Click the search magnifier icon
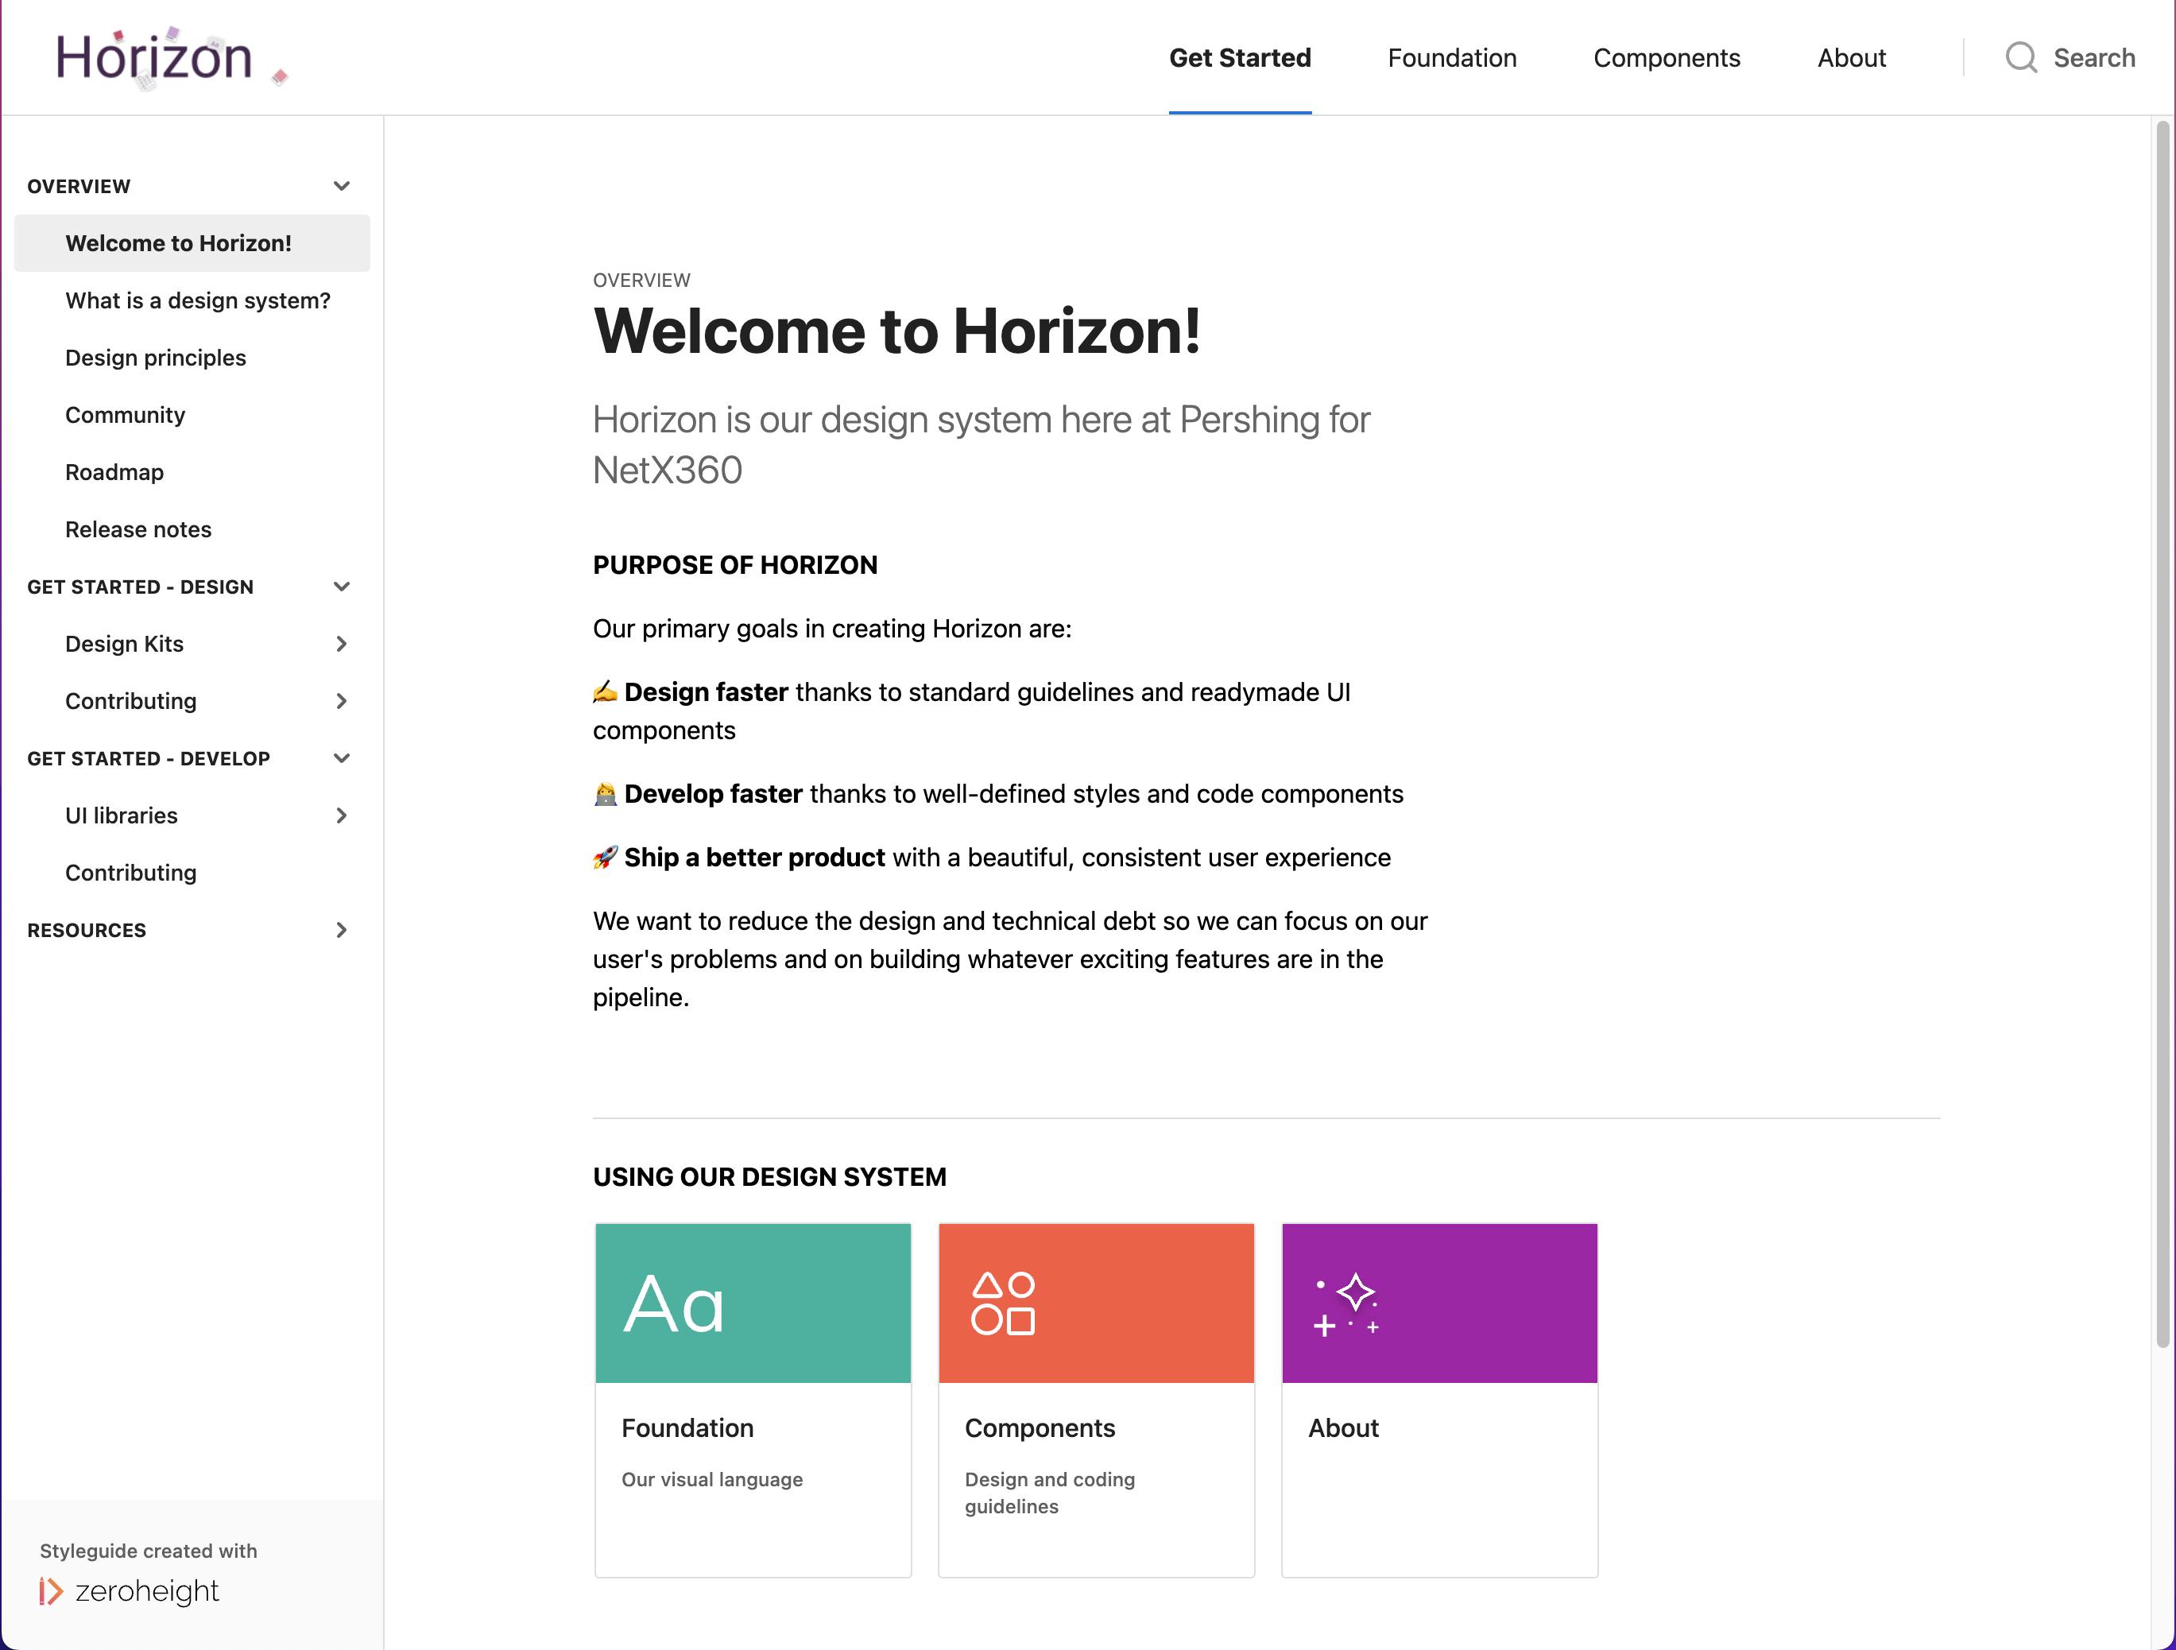2176x1650 pixels. coord(2020,58)
